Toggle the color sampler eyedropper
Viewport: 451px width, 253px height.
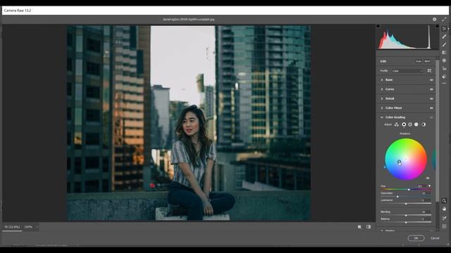pos(444,218)
